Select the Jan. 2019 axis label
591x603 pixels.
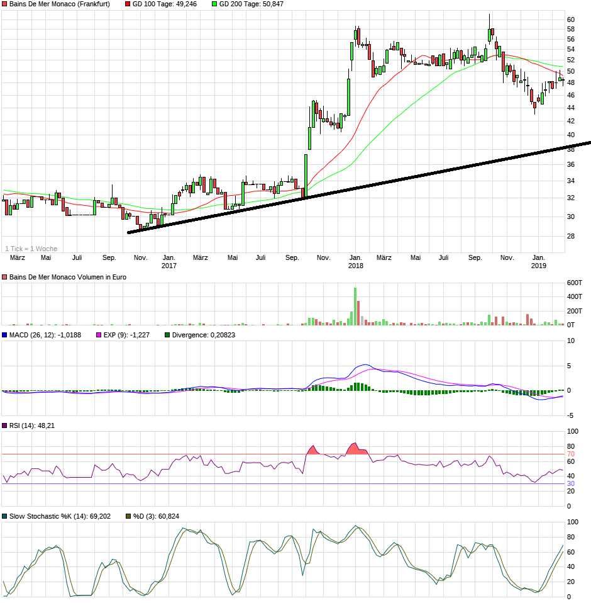tap(539, 262)
